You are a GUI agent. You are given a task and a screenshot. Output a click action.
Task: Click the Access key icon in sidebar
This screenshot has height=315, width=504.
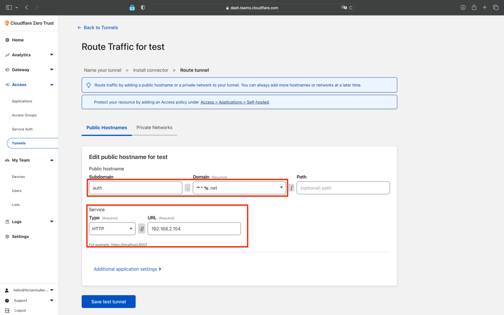pyautogui.click(x=7, y=84)
